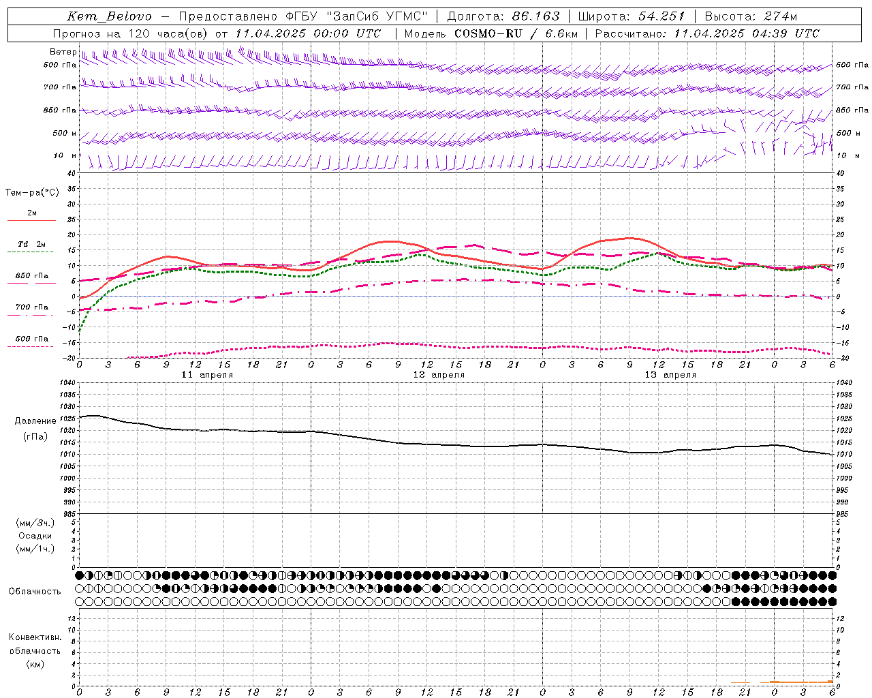Image resolution: width=872 pixels, height=698 pixels.
Task: Click the Тем-ра(°C) temperature panel label
Action: tap(32, 193)
